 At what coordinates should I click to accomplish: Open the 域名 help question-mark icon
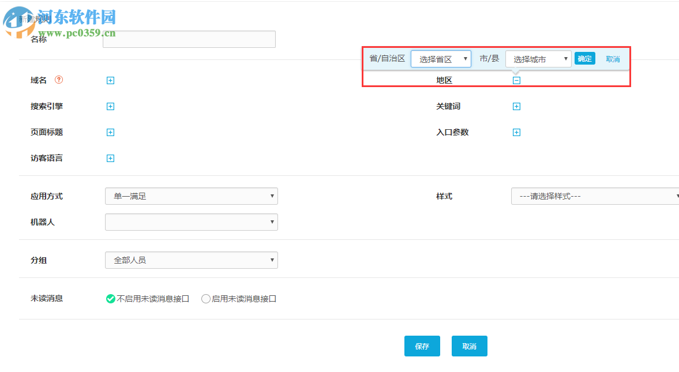(58, 80)
